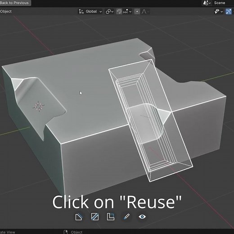Open the proportional falloff curve dropdown

145,11
